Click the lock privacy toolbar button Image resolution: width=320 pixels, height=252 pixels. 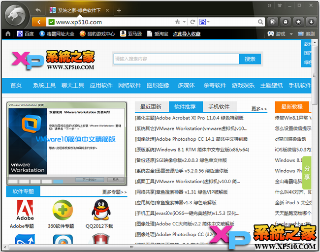point(286,22)
